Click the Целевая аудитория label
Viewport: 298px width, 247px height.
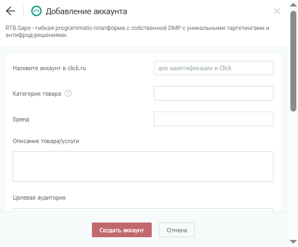(x=39, y=197)
